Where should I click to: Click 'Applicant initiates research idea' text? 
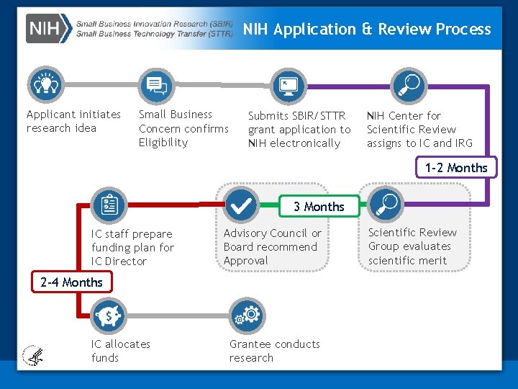click(73, 121)
